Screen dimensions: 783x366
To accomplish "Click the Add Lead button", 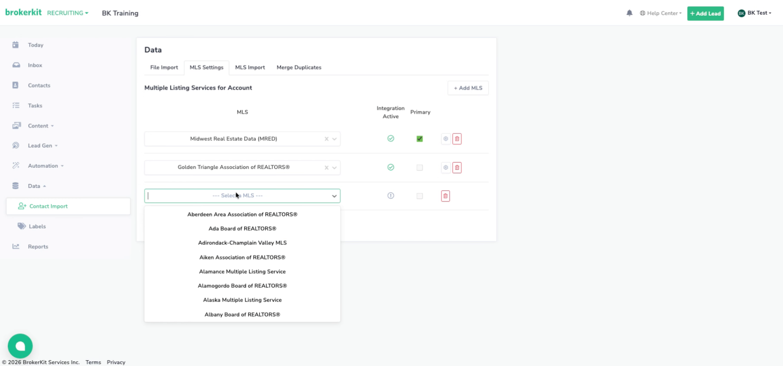I will (x=706, y=13).
